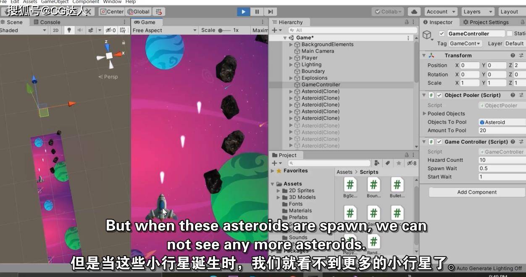
Task: Switch to the Console tab
Action: (x=50, y=22)
